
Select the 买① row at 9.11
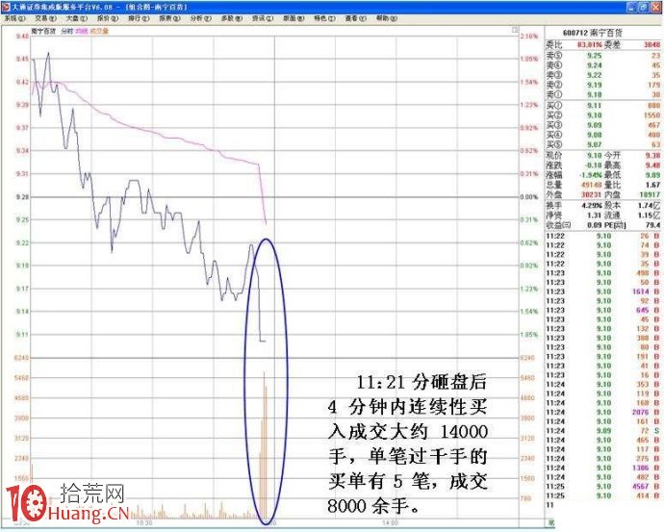pyautogui.click(x=603, y=106)
